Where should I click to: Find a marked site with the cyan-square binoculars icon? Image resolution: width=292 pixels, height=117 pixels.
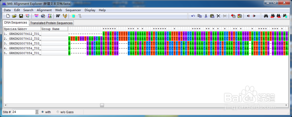pos(285,16)
